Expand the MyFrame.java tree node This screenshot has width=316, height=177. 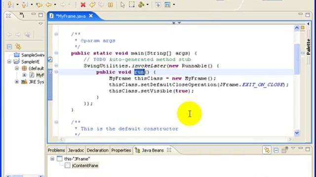[24, 75]
